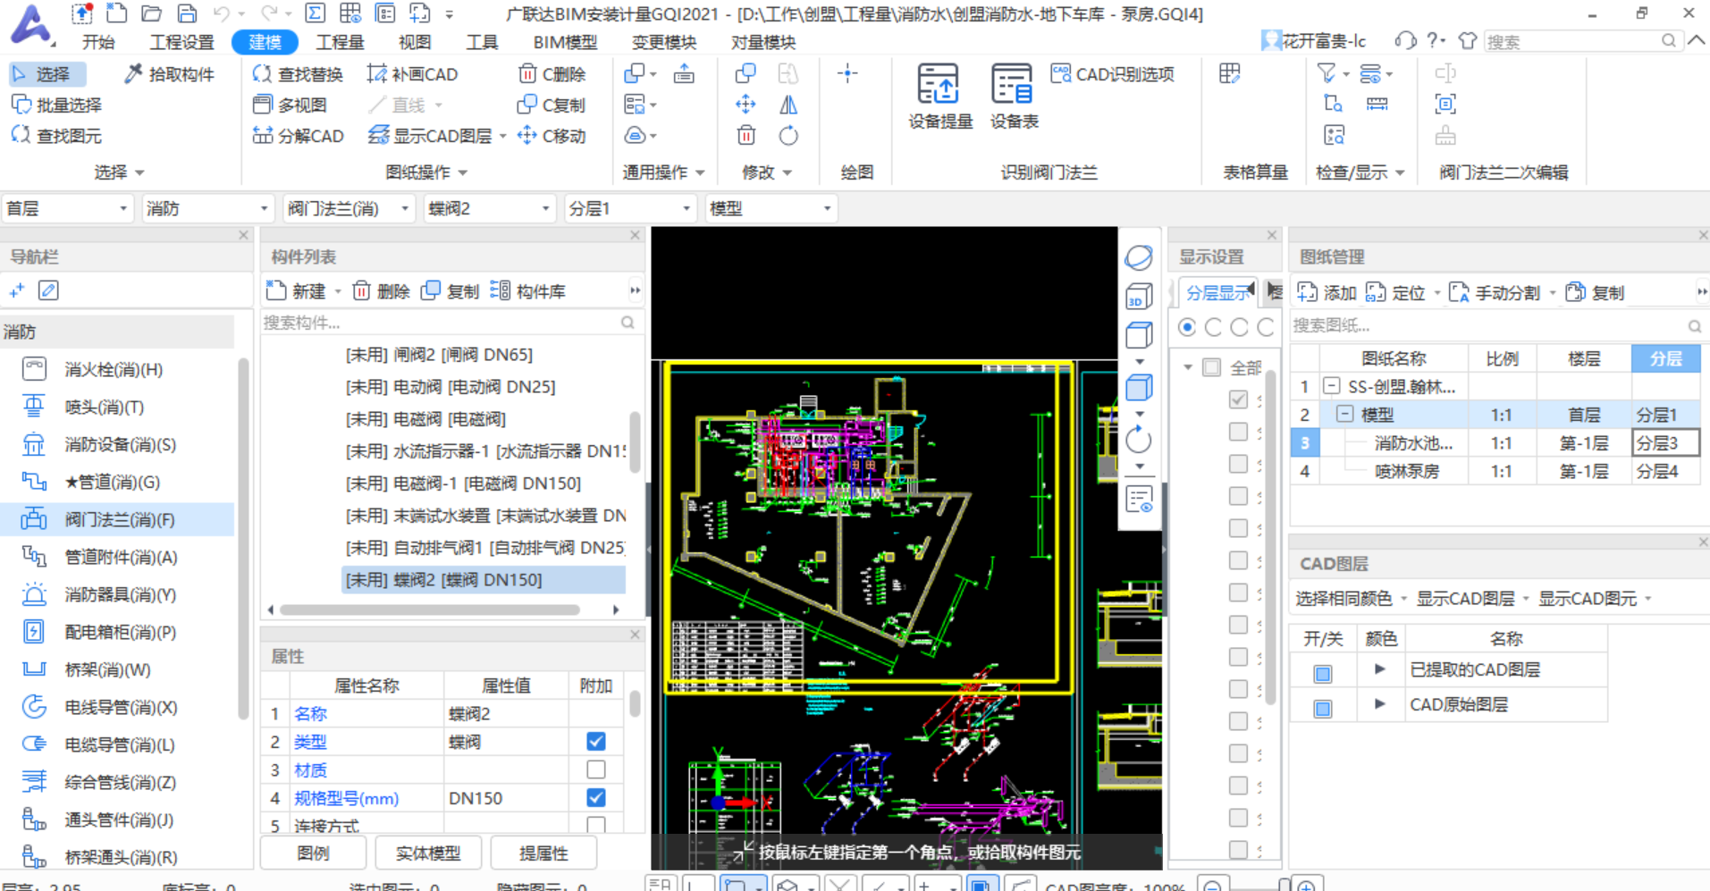1710x891 pixels.
Task: Click the 搜索图纸 search field
Action: (1498, 325)
